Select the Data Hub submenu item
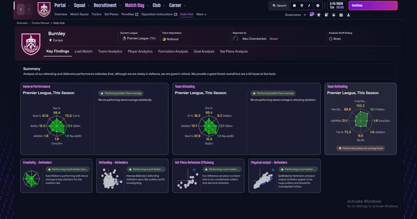Screen dimensions: 417x219 point(187,14)
